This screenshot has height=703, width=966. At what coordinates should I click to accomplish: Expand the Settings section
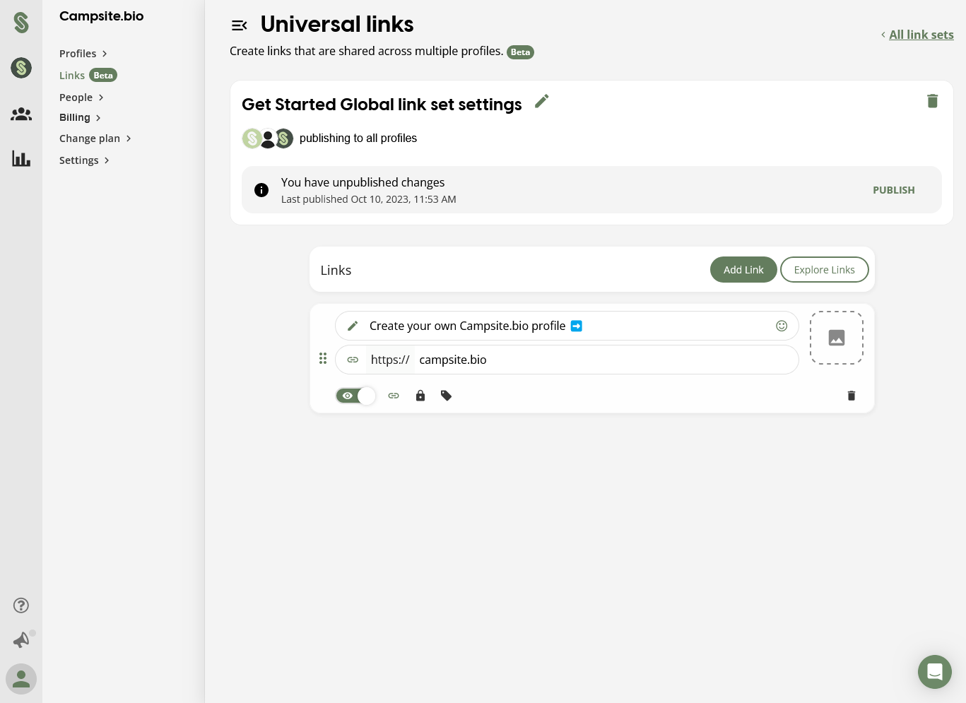tap(79, 160)
